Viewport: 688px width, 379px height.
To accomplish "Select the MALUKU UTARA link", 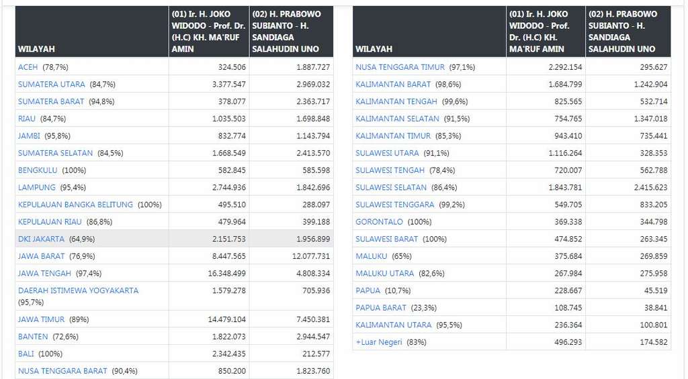I will click(384, 273).
